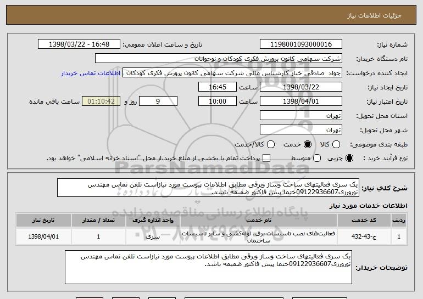Click the اطلاعات خدمات مورد نیاز section heading

pos(368,206)
